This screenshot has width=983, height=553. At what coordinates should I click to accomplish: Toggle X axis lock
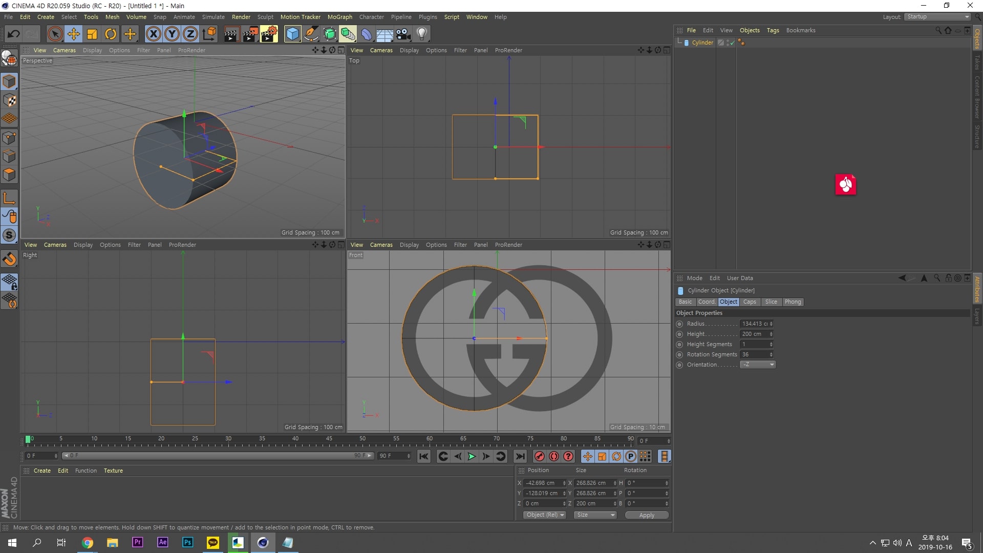pos(153,34)
